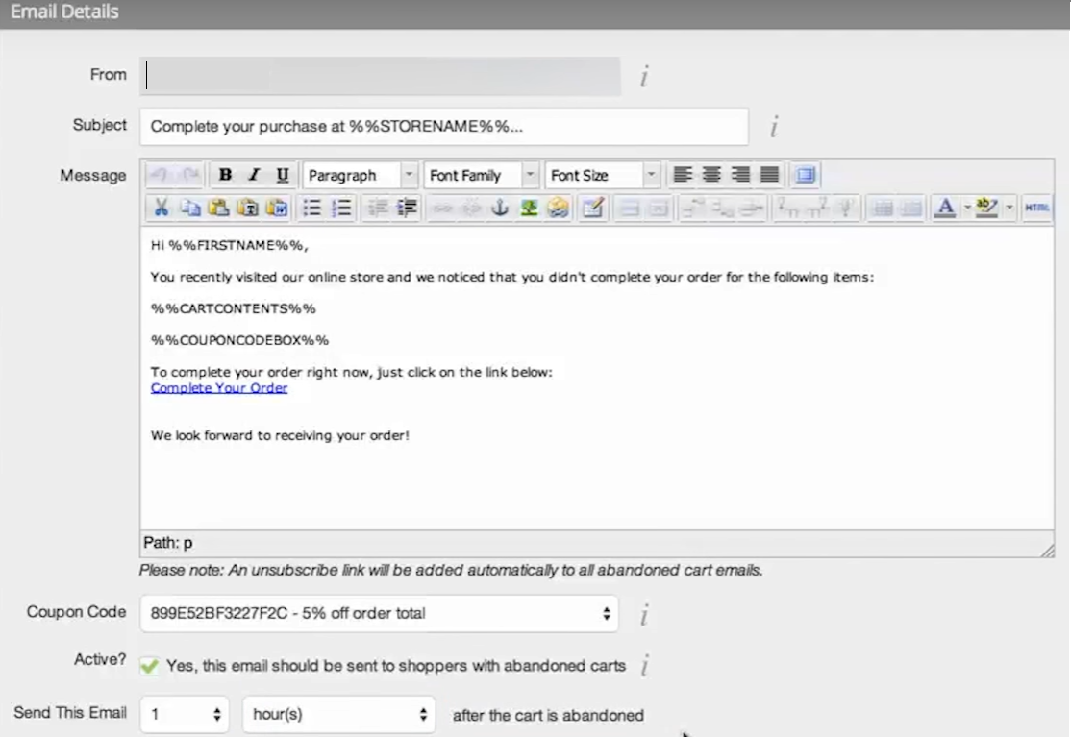Insert an image with the picture icon

(x=529, y=208)
